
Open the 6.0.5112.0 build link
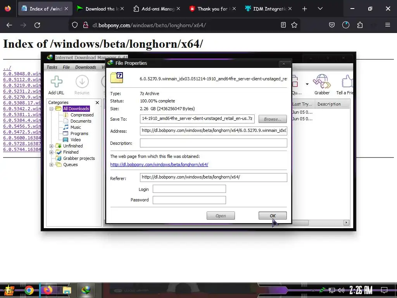22,80
